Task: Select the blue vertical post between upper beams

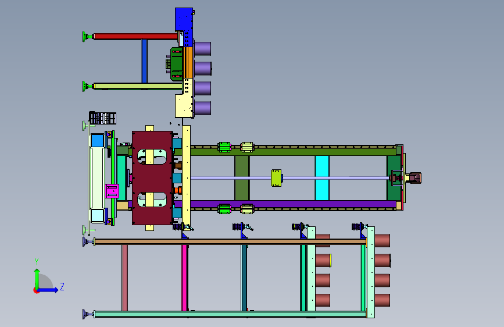Action: coord(145,61)
